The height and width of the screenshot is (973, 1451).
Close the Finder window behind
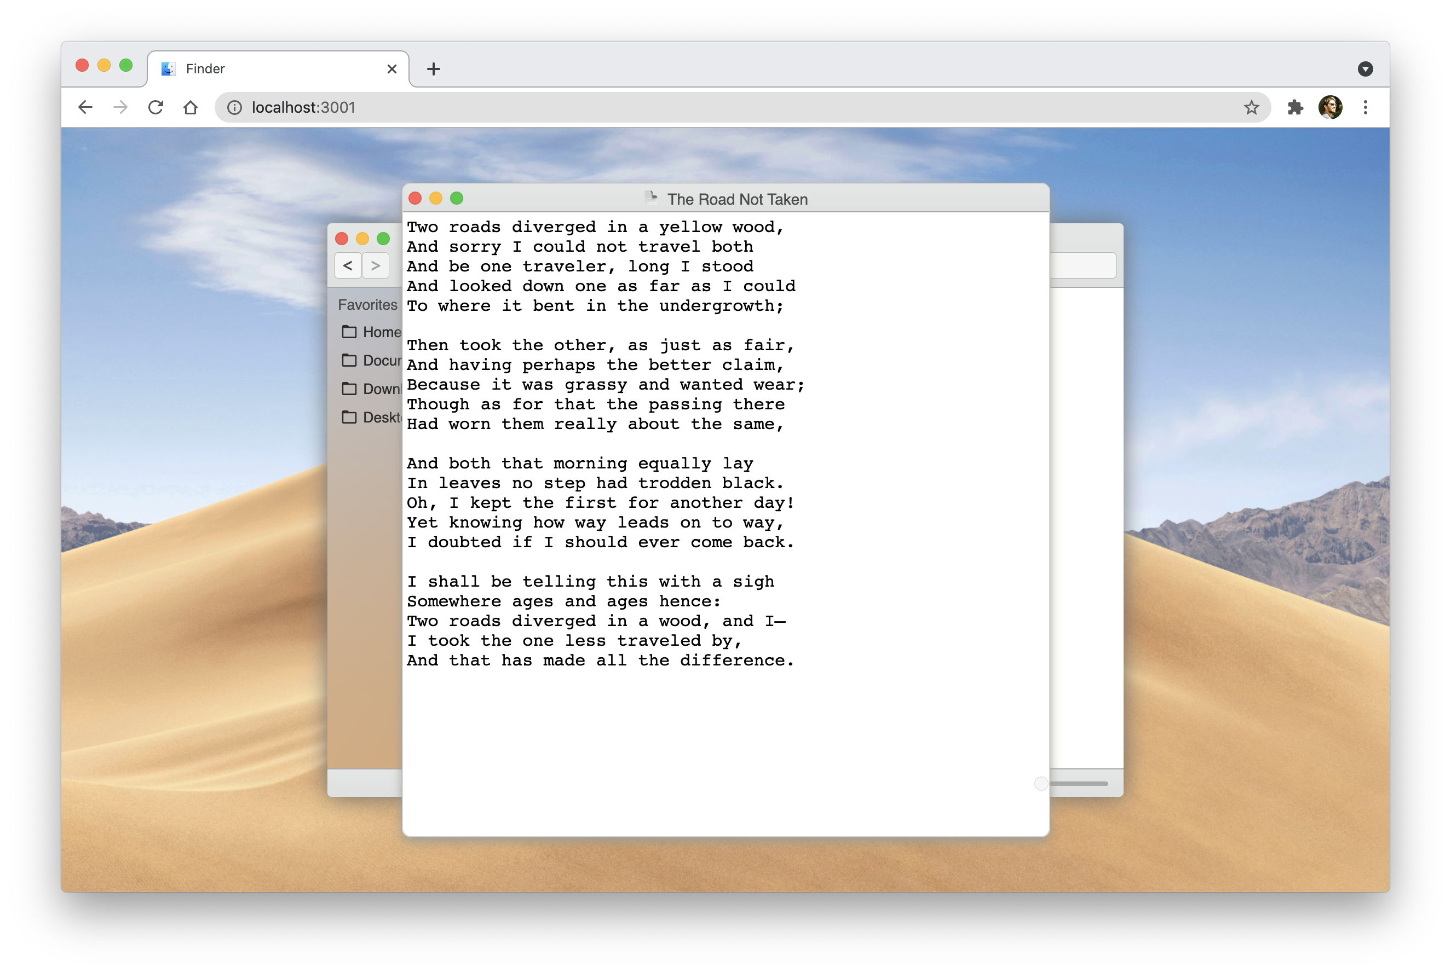[x=342, y=239]
